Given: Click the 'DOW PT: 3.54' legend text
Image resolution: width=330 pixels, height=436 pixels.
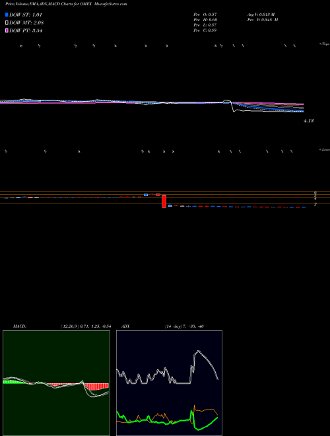Looking at the screenshot, I should click(x=26, y=31).
